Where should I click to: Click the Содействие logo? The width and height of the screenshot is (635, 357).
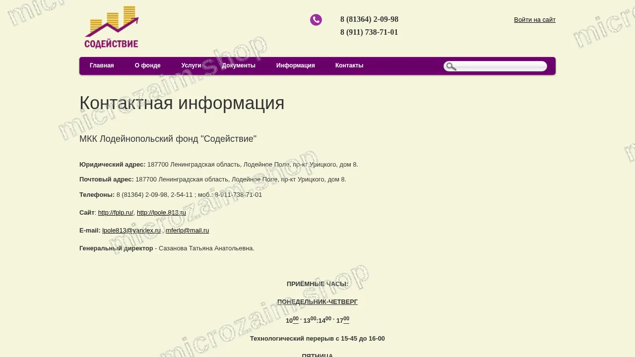coord(111,27)
